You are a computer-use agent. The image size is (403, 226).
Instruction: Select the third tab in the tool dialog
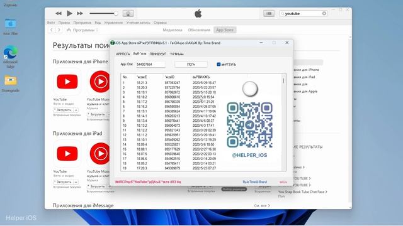(x=157, y=54)
